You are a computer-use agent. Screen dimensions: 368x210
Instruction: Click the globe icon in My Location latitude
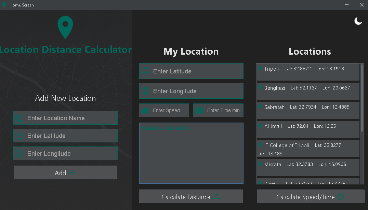146,71
